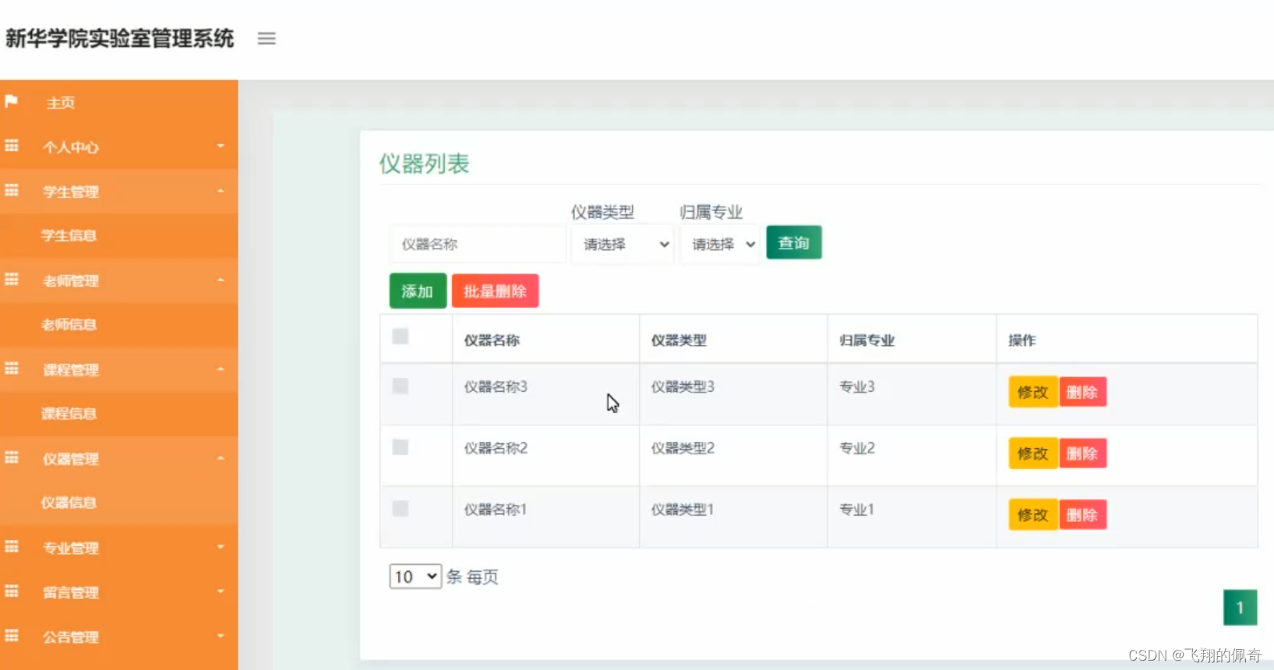Select 专业管理 in the sidebar
This screenshot has width=1274, height=670.
coord(71,548)
